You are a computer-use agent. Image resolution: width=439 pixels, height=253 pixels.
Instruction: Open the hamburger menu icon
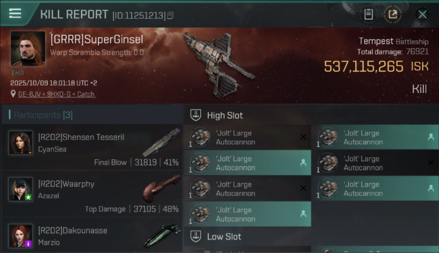click(x=15, y=13)
